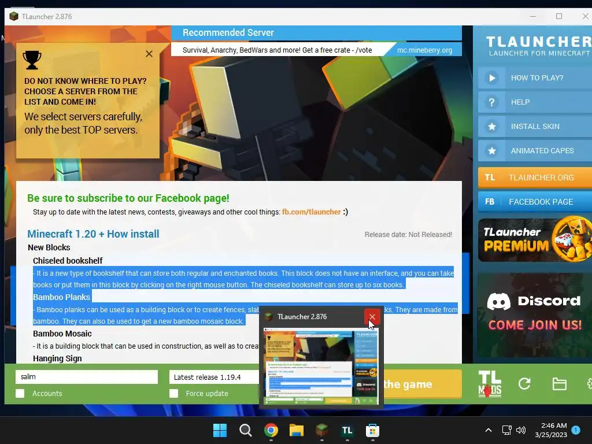The width and height of the screenshot is (592, 444).
Task: Follow the fb.com/tlauncher link
Action: click(311, 212)
